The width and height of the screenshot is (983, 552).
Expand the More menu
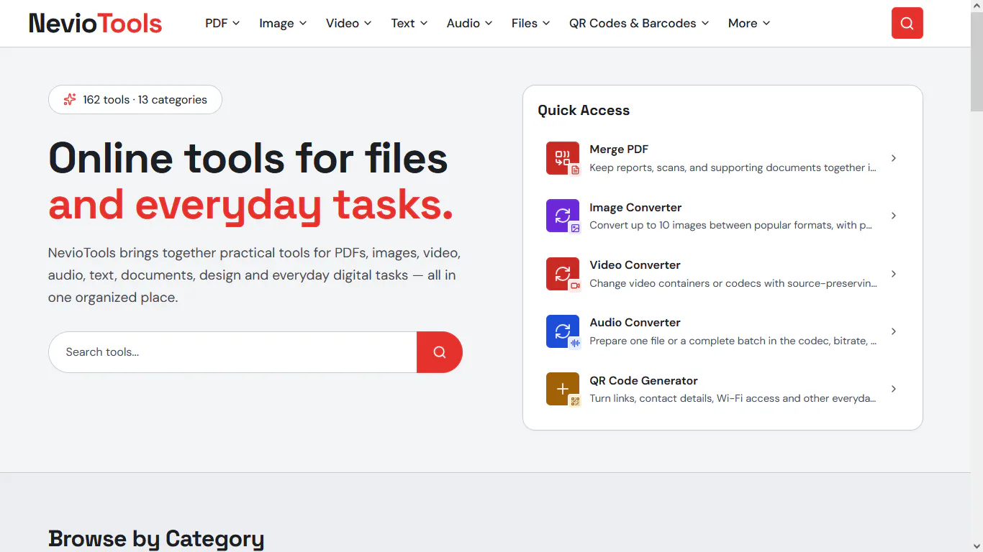point(749,23)
